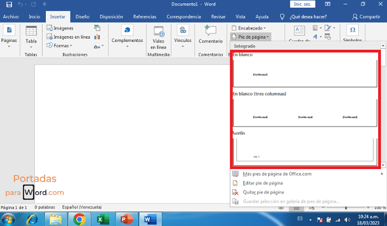Click the Comentario button
This screenshot has height=226, width=387.
[x=211, y=35]
